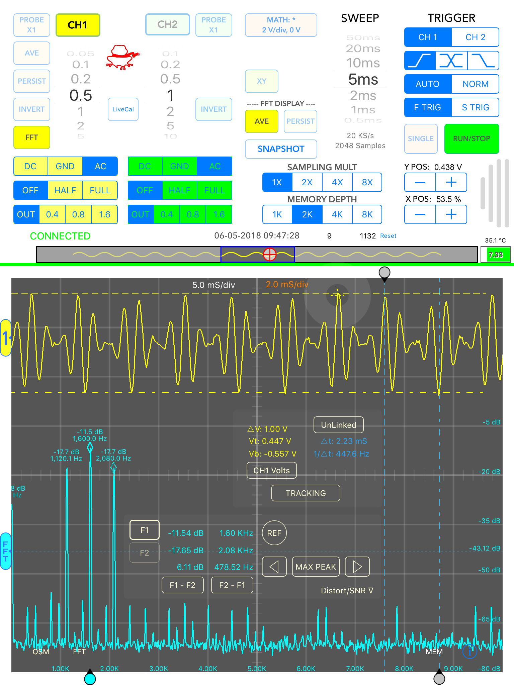This screenshot has height=685, width=514.
Task: Click the Reset link
Action: [x=388, y=236]
